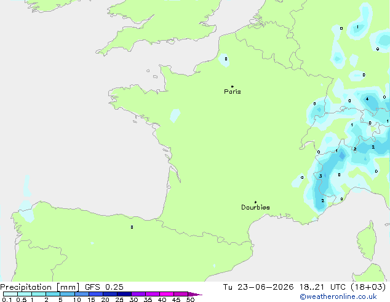Pick the legend swatch between 0.1 and 0.5
Screen dimensions: 390x302
click(10, 294)
